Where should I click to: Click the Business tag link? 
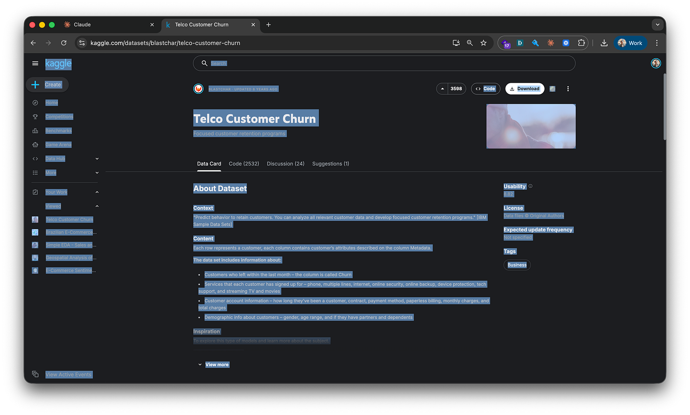tap(517, 265)
